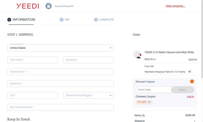The image size is (203, 122).
Task: Open the State/Province/Region dropdown
Action: pos(88,95)
